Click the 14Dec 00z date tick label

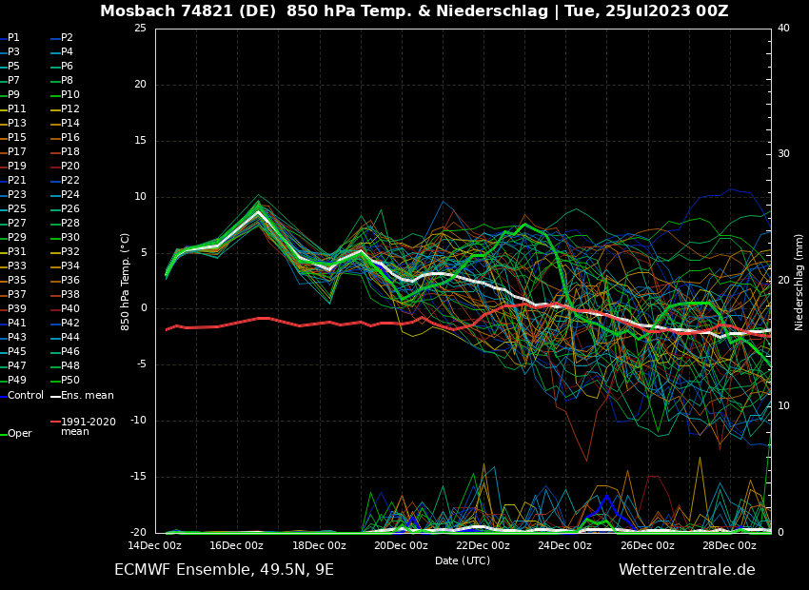[154, 546]
